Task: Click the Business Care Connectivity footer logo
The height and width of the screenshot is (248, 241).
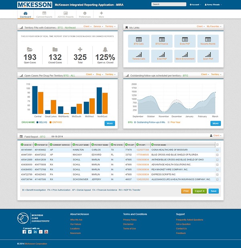Action: [33, 218]
